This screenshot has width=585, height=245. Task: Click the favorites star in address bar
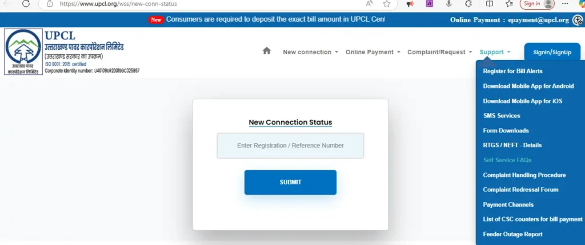(x=387, y=4)
